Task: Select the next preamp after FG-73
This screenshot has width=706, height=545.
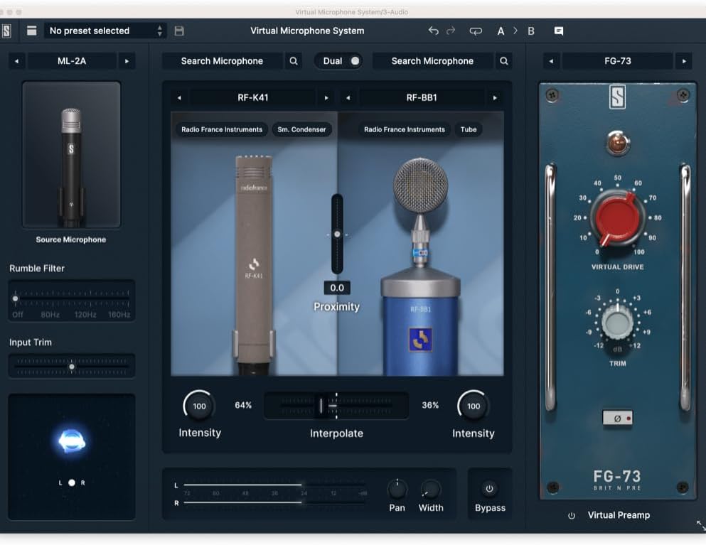Action: tap(683, 61)
